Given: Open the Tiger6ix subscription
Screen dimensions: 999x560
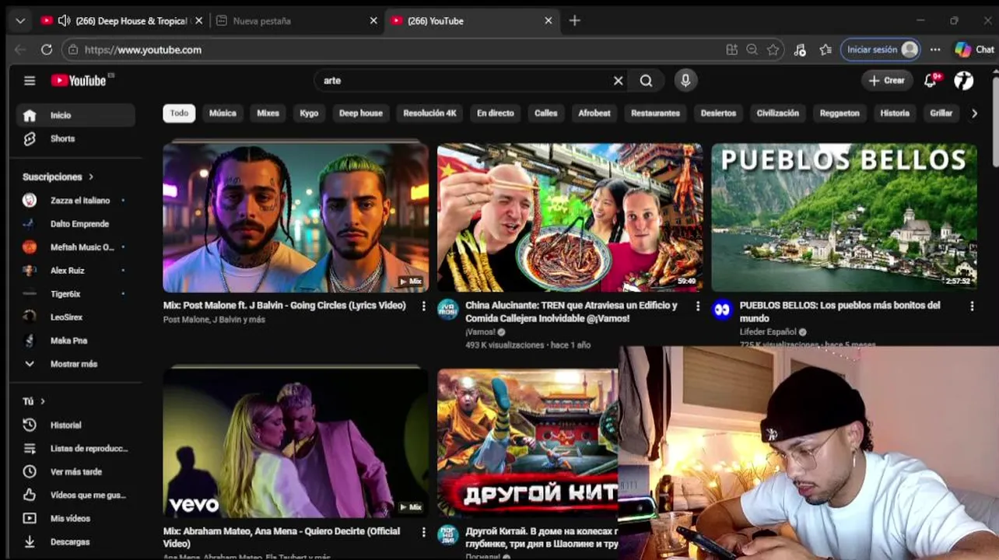Looking at the screenshot, I should (75, 294).
